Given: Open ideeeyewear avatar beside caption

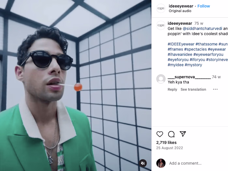Looking at the screenshot, I should click(161, 25).
